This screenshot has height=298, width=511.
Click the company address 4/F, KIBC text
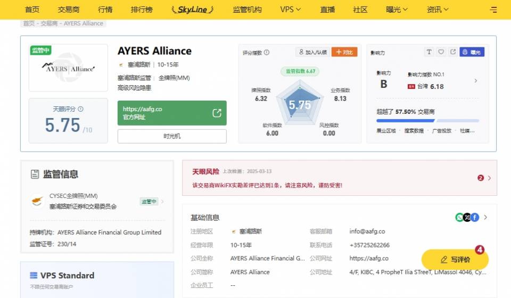pos(418,272)
